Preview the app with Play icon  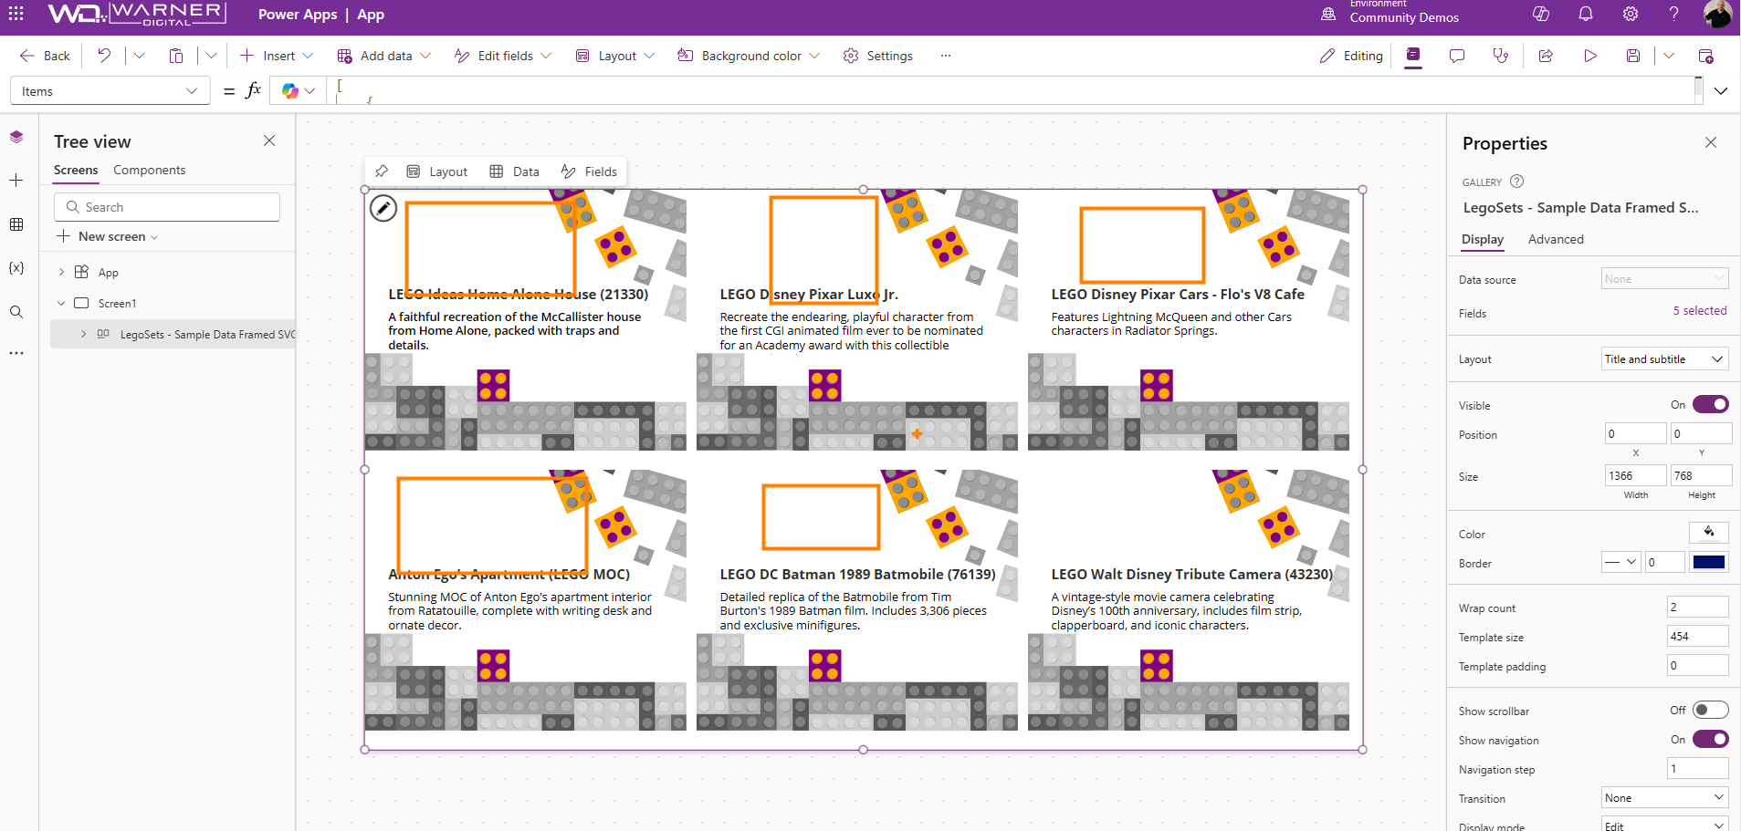[1590, 56]
